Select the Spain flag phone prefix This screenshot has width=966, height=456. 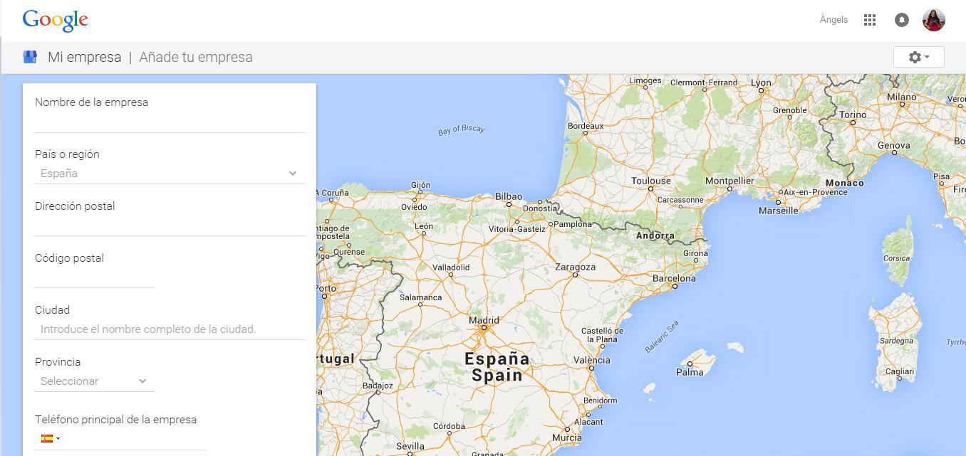[50, 439]
